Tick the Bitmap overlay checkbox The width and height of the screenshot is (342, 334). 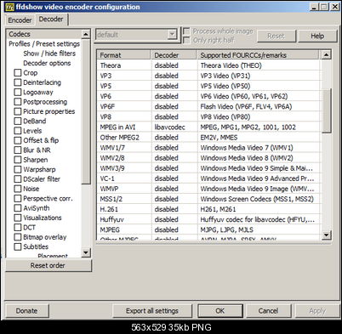click(18, 237)
